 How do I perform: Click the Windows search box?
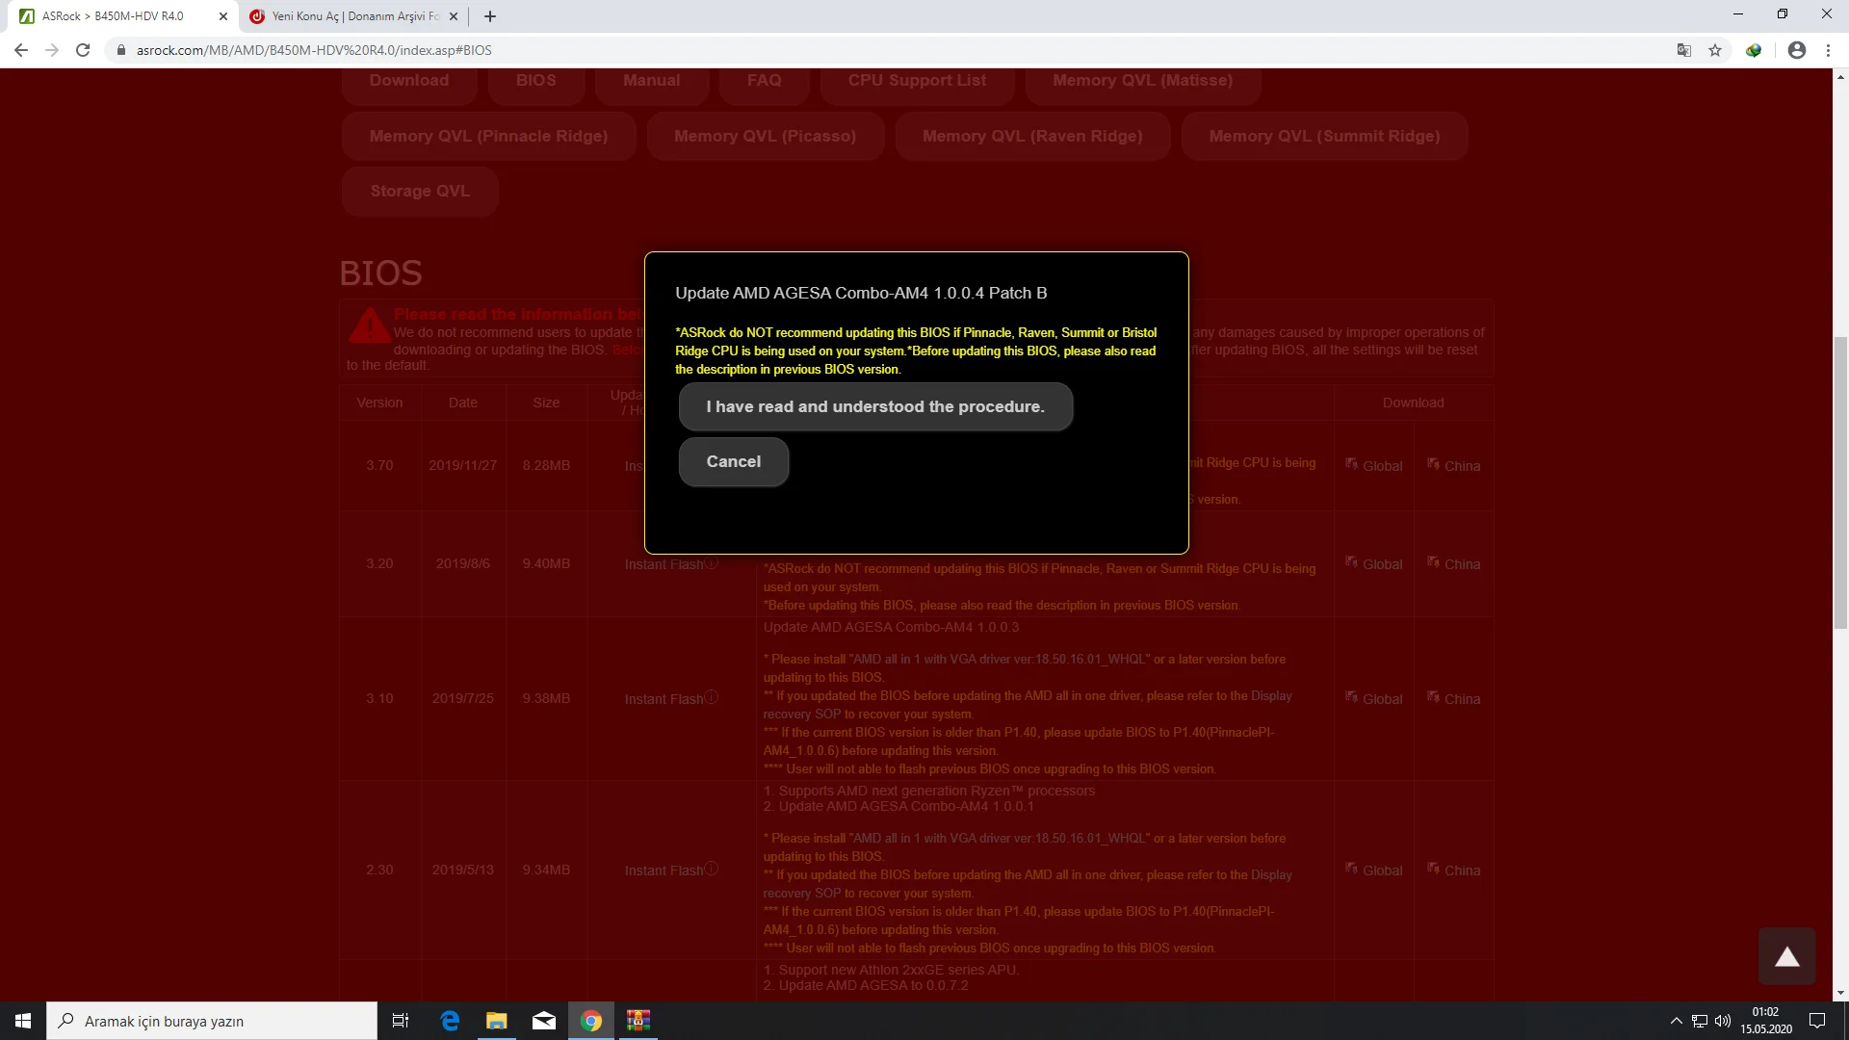click(x=212, y=1021)
